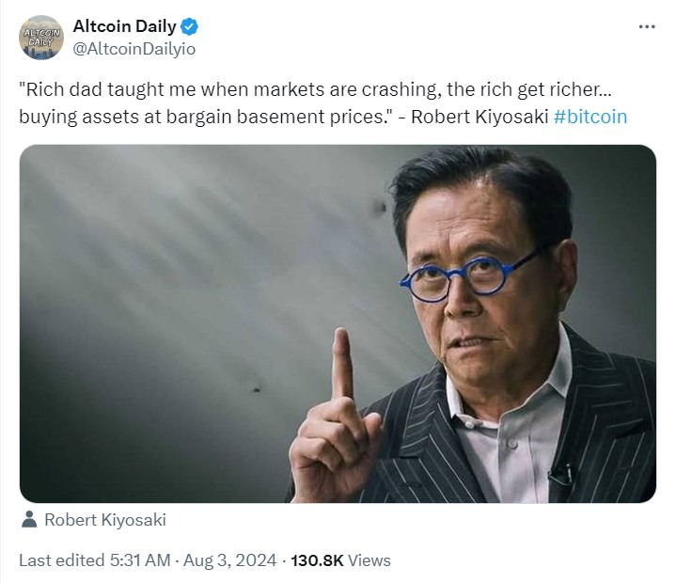Open the Altcoin Daily display name

point(125,26)
